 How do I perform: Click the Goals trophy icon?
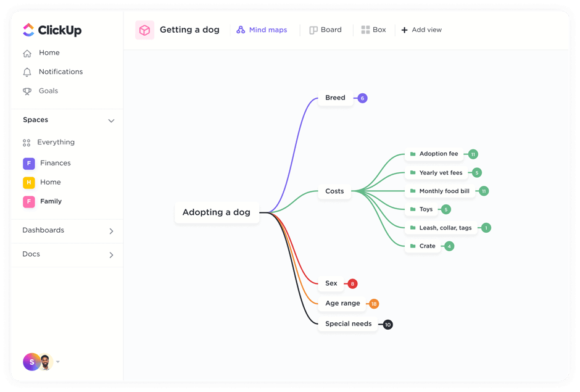click(27, 91)
